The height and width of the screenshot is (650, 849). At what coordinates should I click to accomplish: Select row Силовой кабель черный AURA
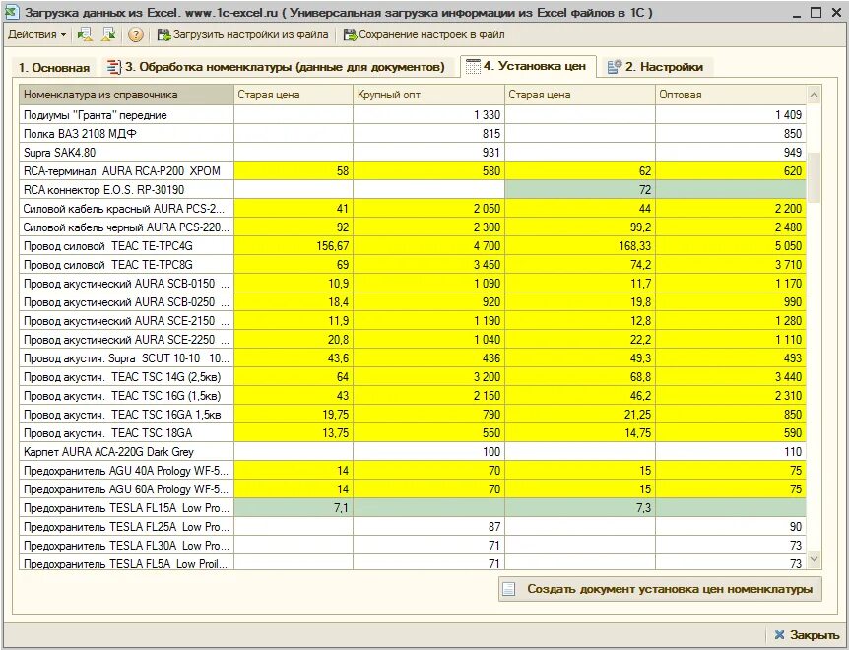click(413, 227)
